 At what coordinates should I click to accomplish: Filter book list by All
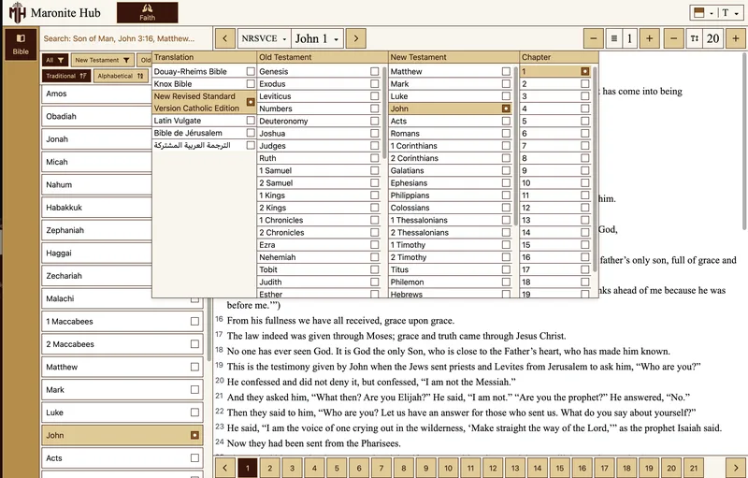(x=55, y=60)
